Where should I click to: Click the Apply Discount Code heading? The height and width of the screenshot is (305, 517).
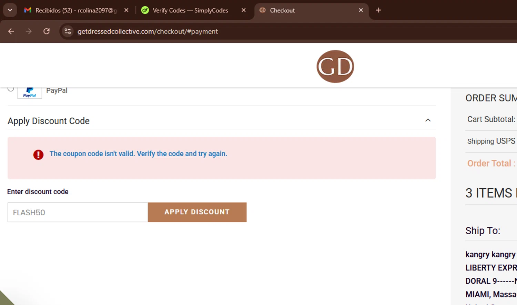(49, 121)
